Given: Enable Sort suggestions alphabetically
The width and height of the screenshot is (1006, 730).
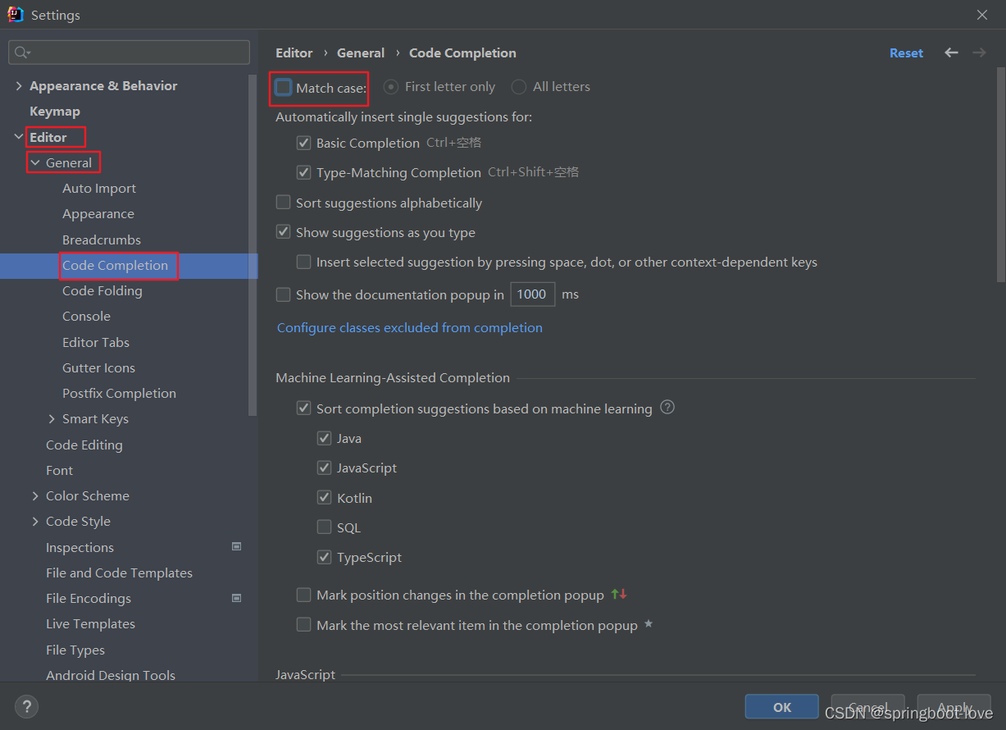Looking at the screenshot, I should (284, 203).
